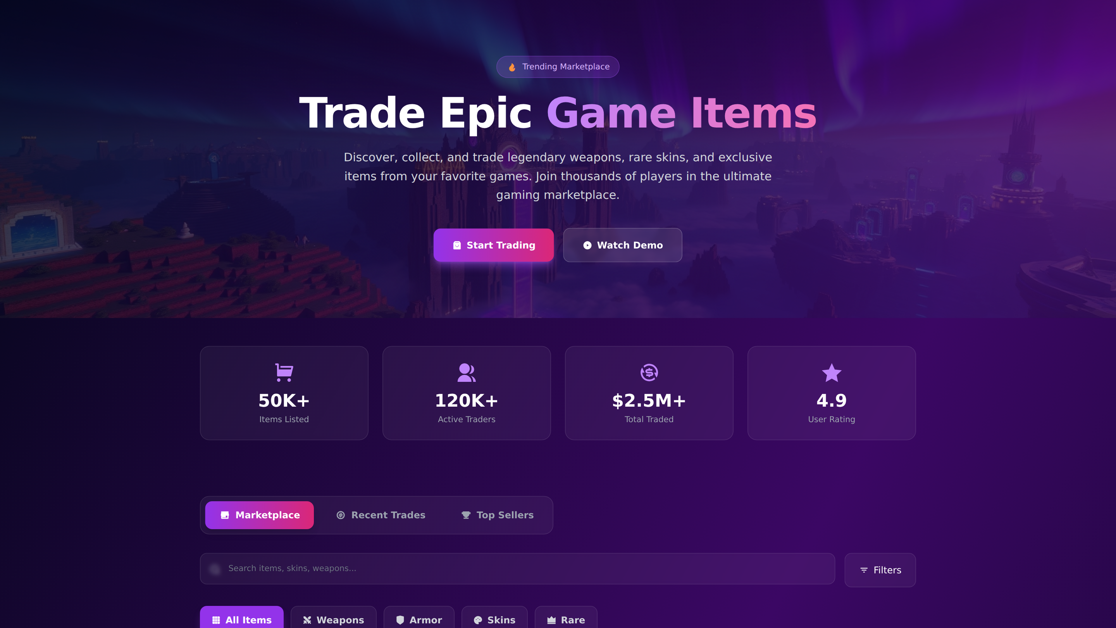Click the trophy icon in Top Sellers

(x=466, y=515)
